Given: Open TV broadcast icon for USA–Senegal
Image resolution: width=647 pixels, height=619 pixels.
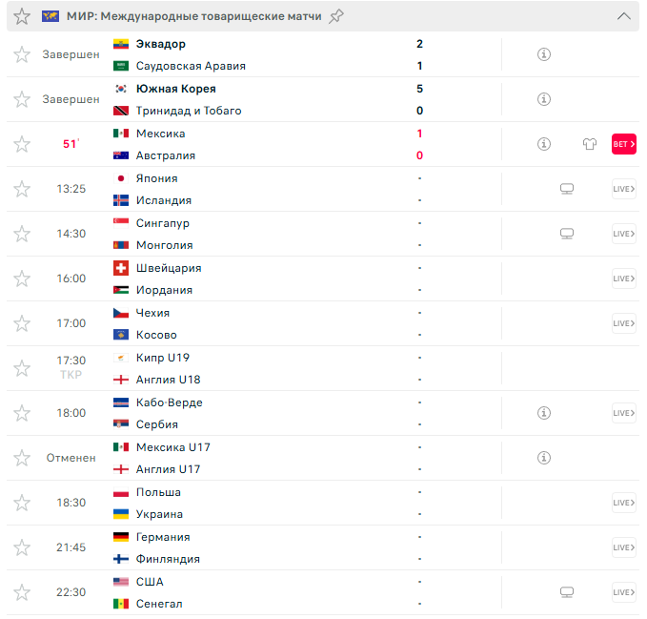Looking at the screenshot, I should tap(567, 592).
